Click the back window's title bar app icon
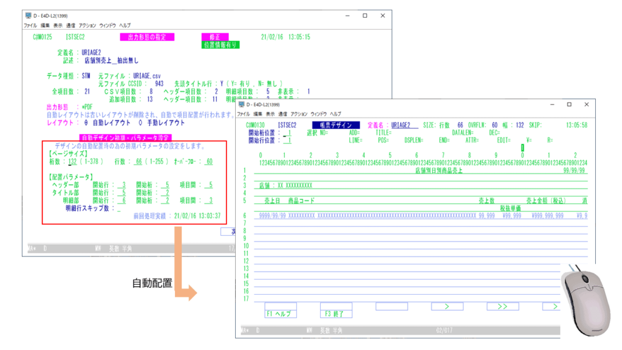Viewport: 622px width, 350px height. tap(27, 16)
